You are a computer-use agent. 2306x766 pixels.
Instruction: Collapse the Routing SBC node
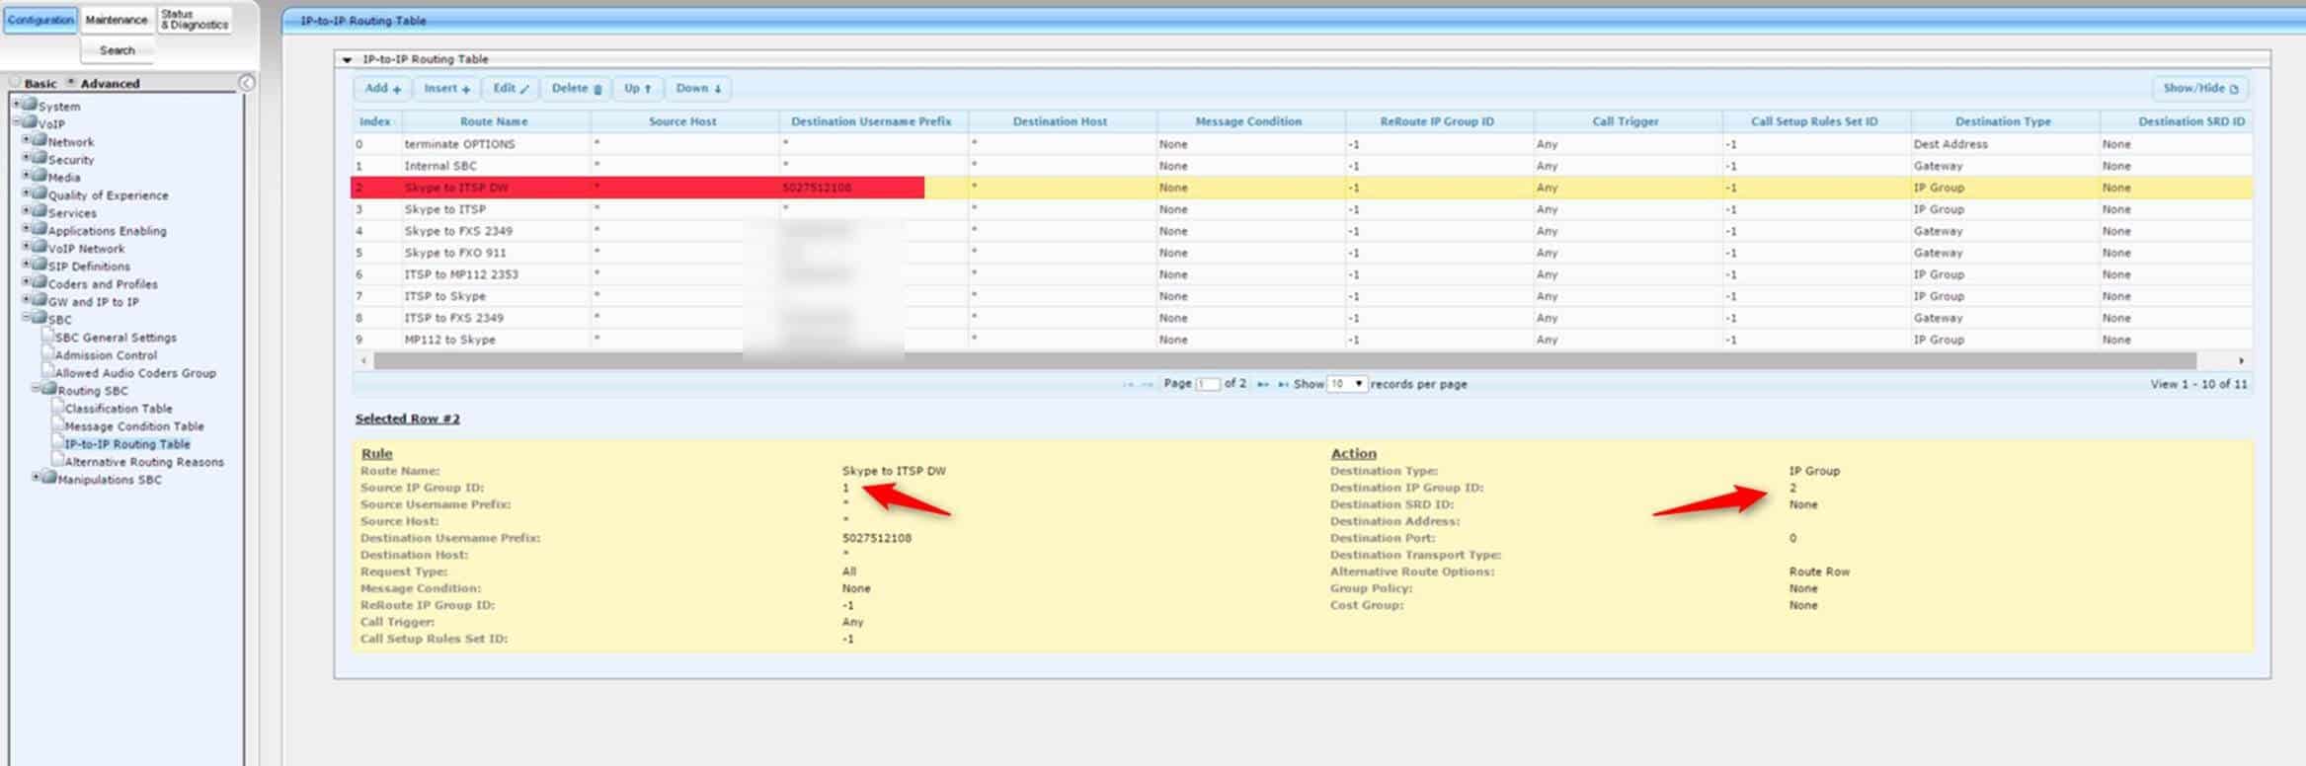pos(37,389)
